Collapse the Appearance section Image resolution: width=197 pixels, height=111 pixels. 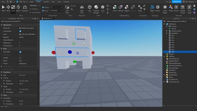[x=2, y=25]
